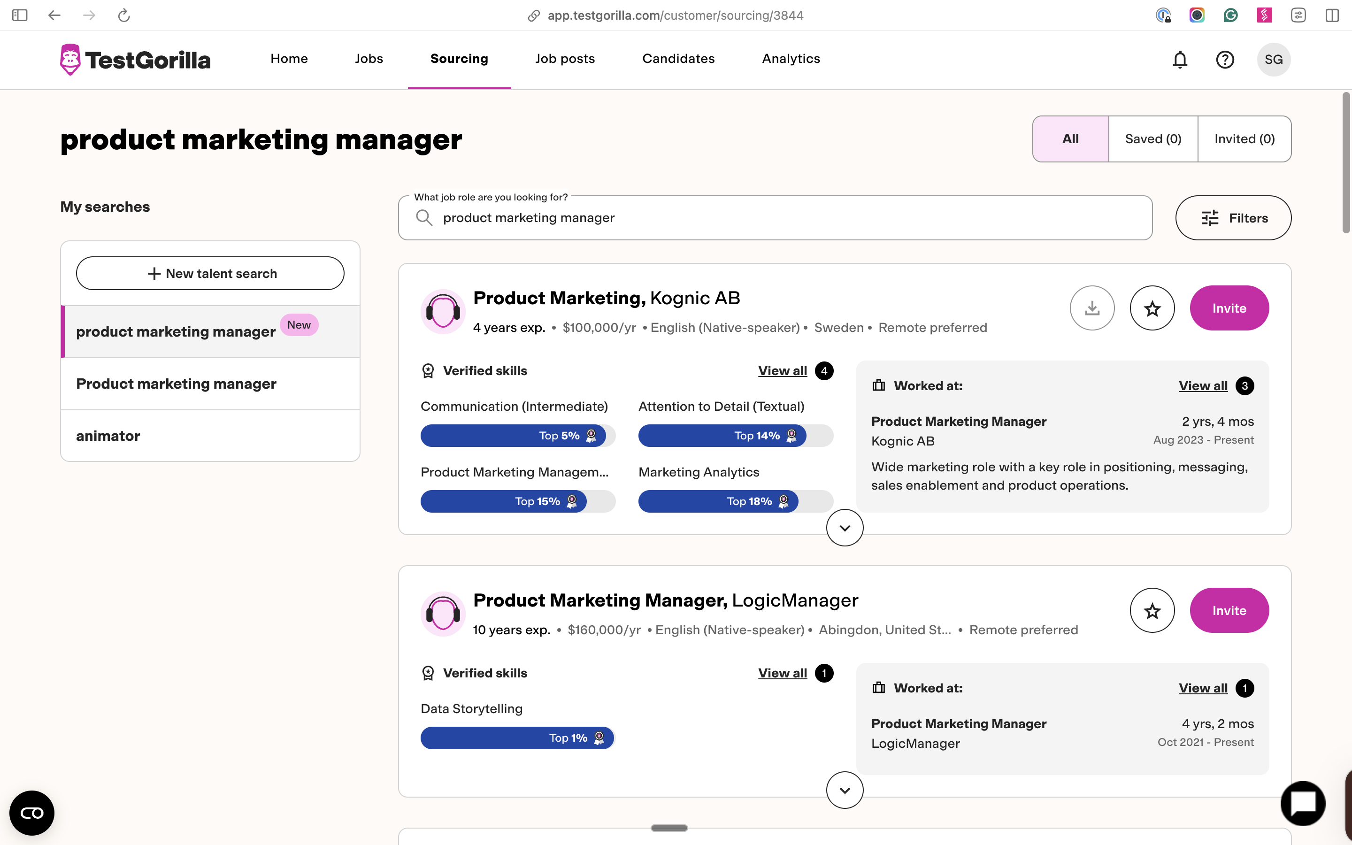Click the LogicManager candidate avatar
Image resolution: width=1352 pixels, height=845 pixels.
(x=443, y=614)
